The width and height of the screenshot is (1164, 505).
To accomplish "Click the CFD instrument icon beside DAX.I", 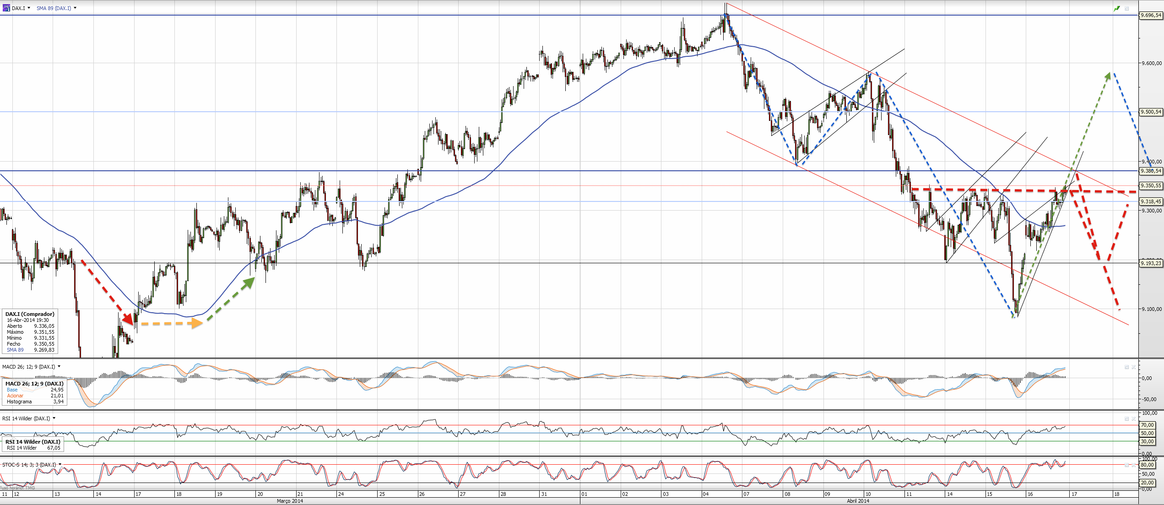I will point(6,8).
